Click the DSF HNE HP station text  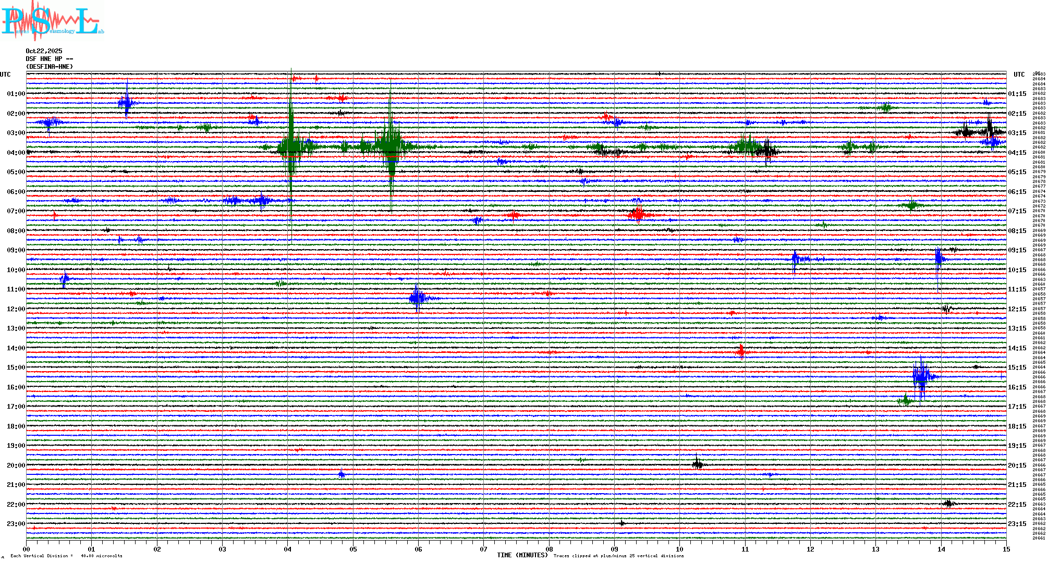49,59
